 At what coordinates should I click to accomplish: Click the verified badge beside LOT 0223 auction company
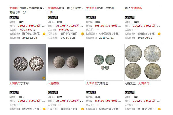[x=159, y=34]
